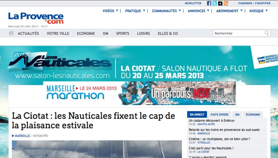The width and height of the screenshot is (278, 158).
Task: Select SPORTS in the navigation bar
Action: 122,33
